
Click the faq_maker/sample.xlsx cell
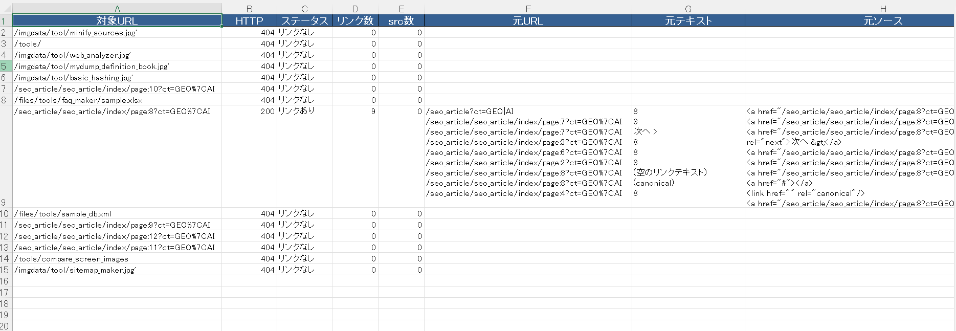tap(117, 100)
